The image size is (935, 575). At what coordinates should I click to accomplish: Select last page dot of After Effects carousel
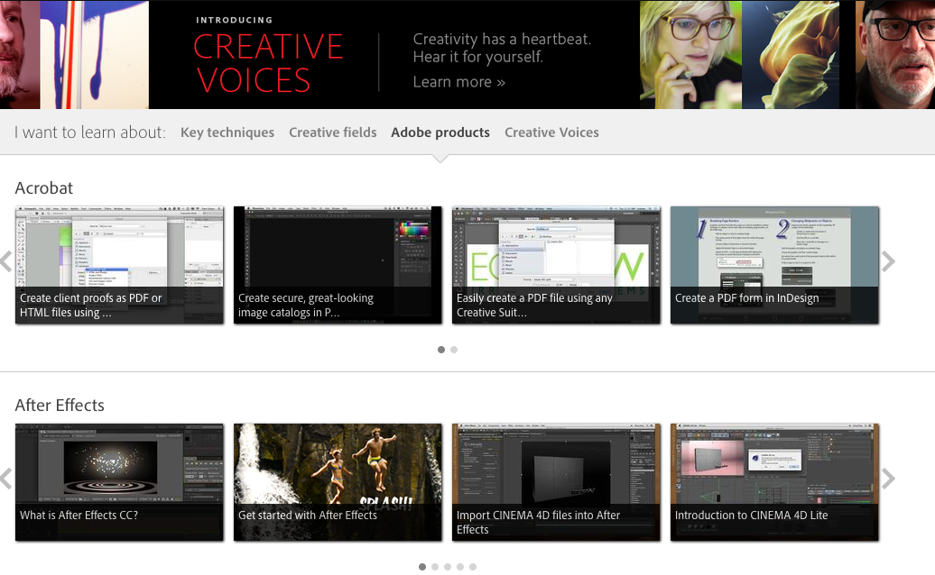473,567
